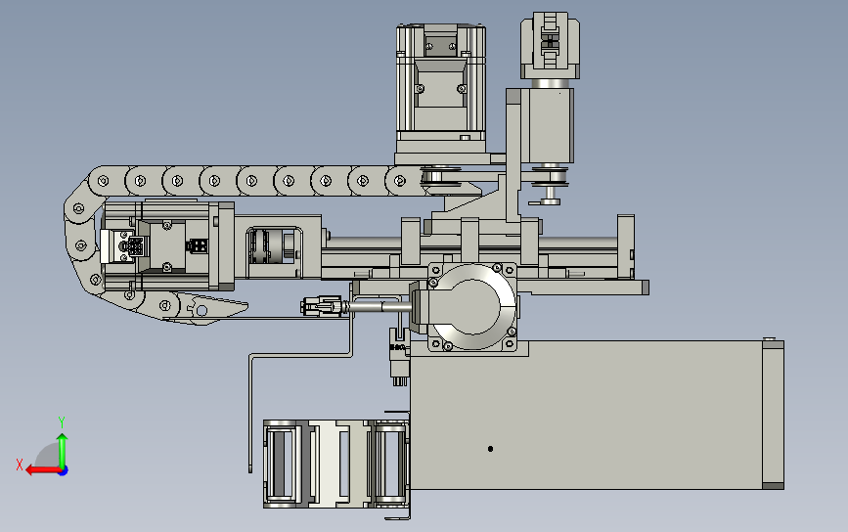Select the shaft coupling inside the bracket window
The height and width of the screenshot is (532, 848).
273,247
